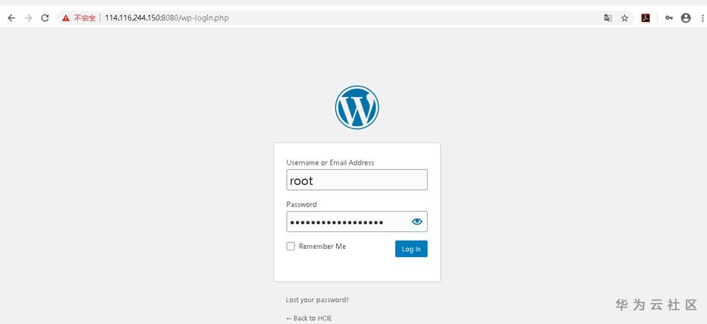Screen dimensions: 707x324
Task: Click the red warning triangle icon
Action: pos(66,18)
